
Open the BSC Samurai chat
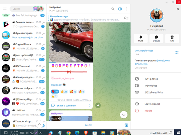[x=23, y=68]
